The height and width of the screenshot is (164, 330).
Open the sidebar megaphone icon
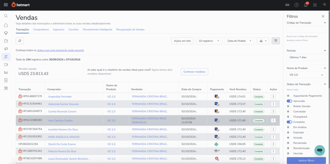(x=6, y=49)
